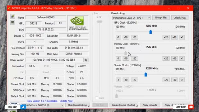Click the GPU Clock slider handle
This screenshot has width=199, height=112.
(x=150, y=32)
